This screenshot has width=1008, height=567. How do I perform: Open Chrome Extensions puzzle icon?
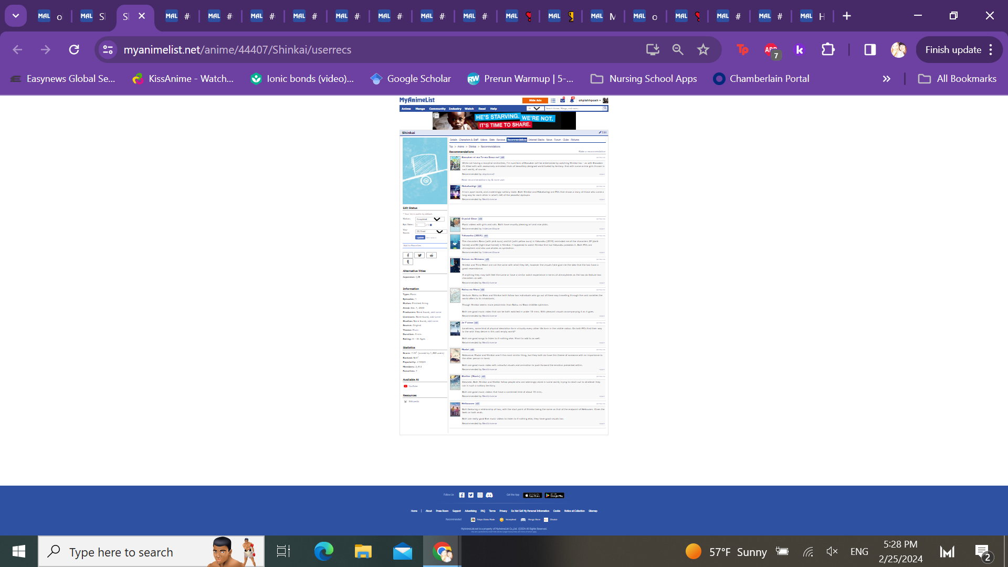pos(828,49)
